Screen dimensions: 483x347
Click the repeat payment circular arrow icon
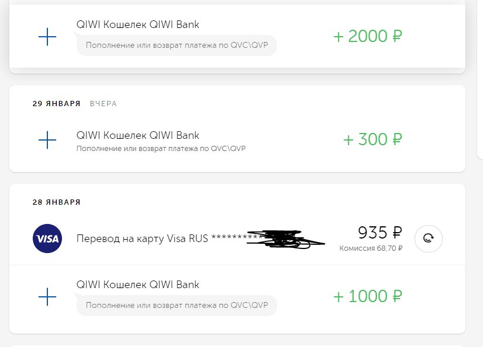428,238
